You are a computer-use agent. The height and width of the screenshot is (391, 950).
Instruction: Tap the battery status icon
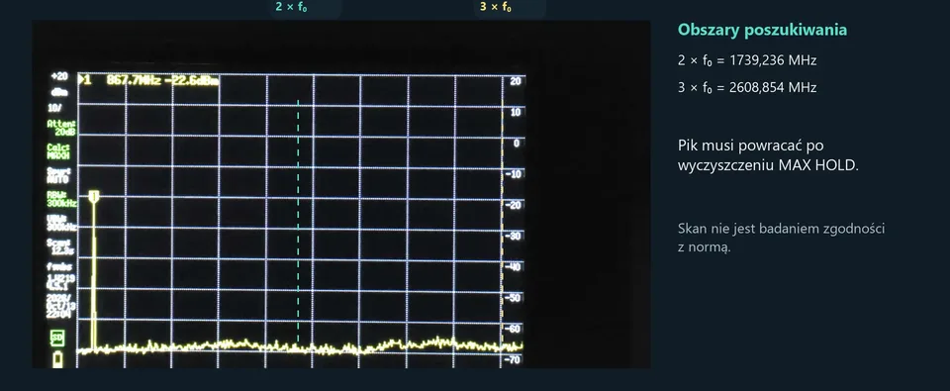(57, 359)
